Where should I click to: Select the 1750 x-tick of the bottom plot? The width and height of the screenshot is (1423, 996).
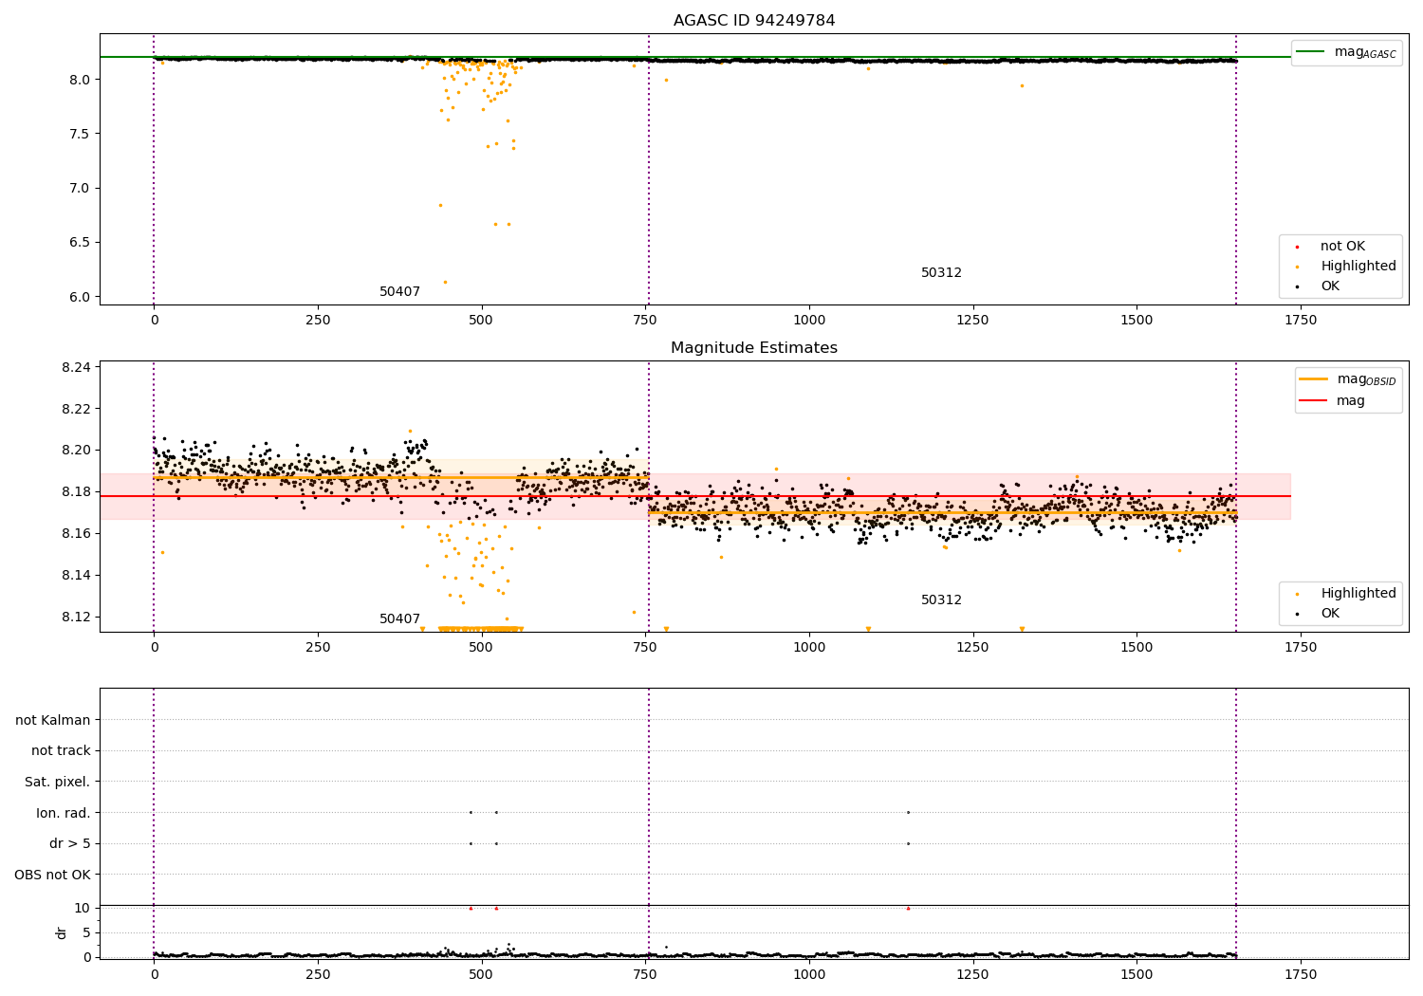(1301, 975)
